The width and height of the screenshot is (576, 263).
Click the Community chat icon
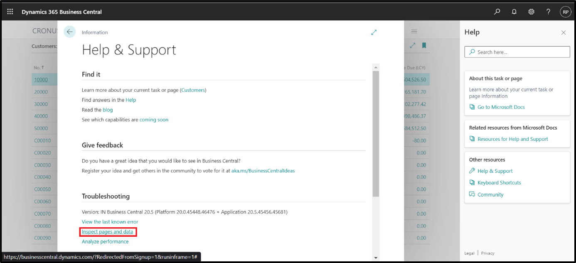point(472,194)
